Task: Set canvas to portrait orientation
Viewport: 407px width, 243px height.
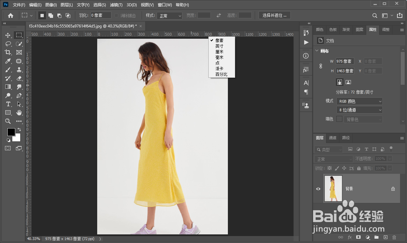Action: pyautogui.click(x=339, y=82)
